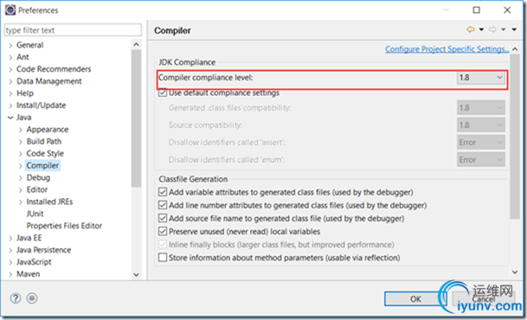Expand the Build Path tree node
Image resolution: width=527 pixels, height=320 pixels.
point(21,142)
